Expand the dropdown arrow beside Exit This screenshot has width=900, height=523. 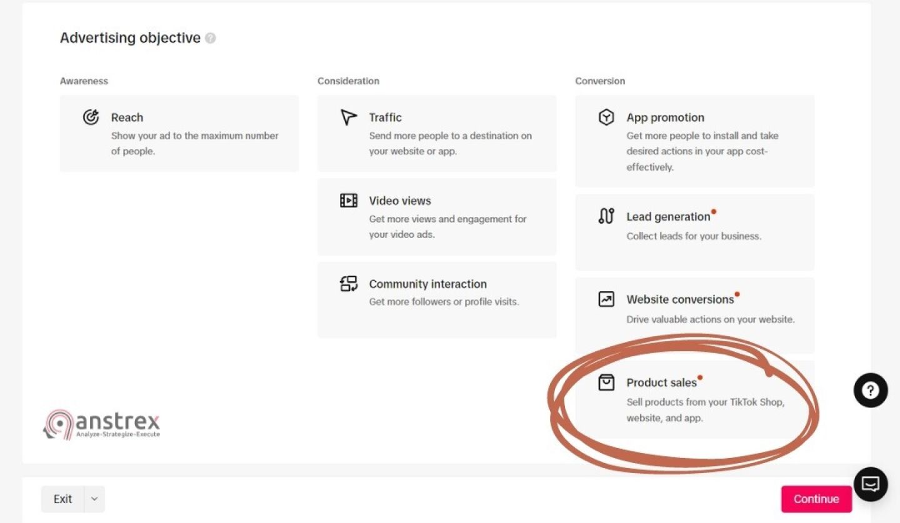pyautogui.click(x=94, y=499)
